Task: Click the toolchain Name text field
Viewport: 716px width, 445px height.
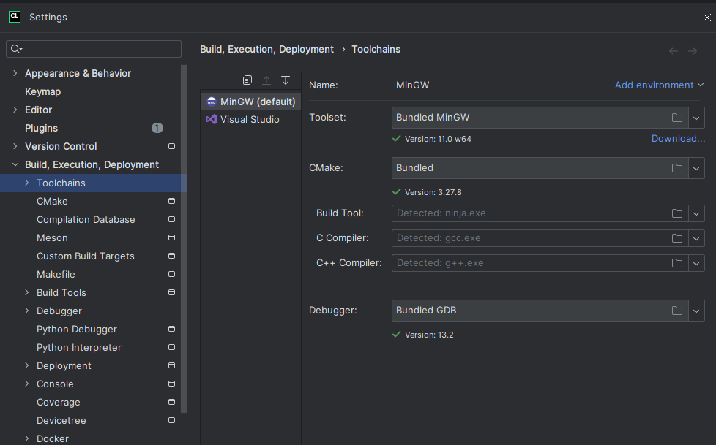Action: 499,85
